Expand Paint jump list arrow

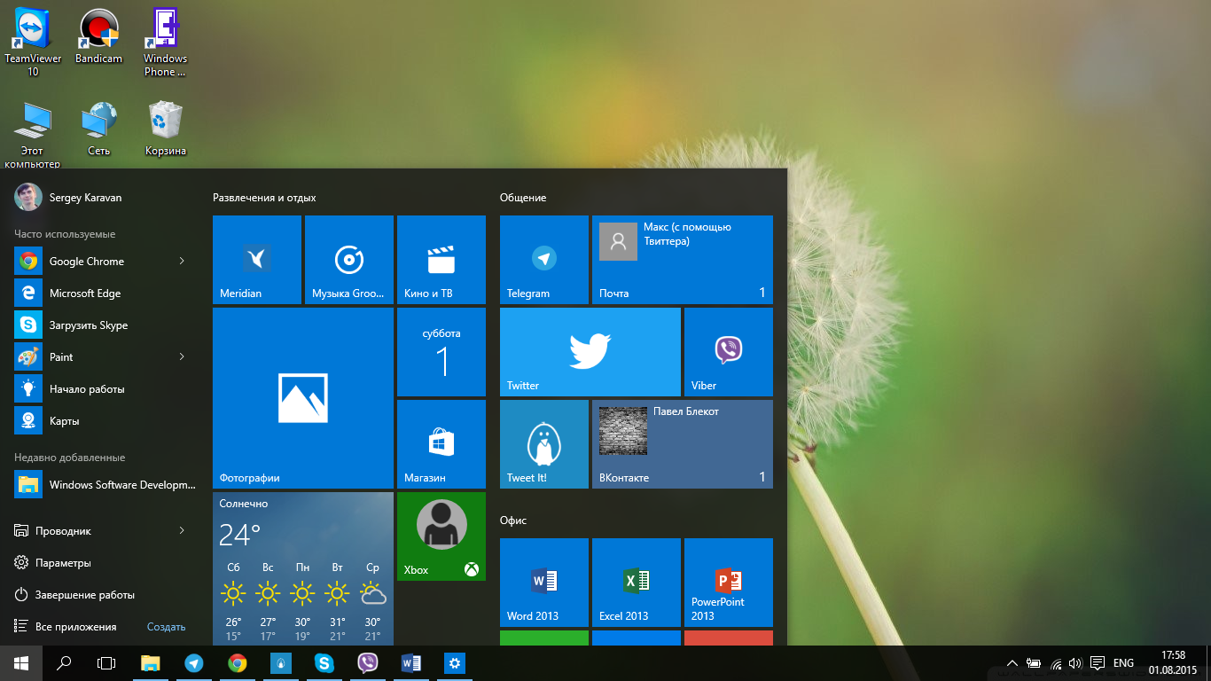point(181,356)
